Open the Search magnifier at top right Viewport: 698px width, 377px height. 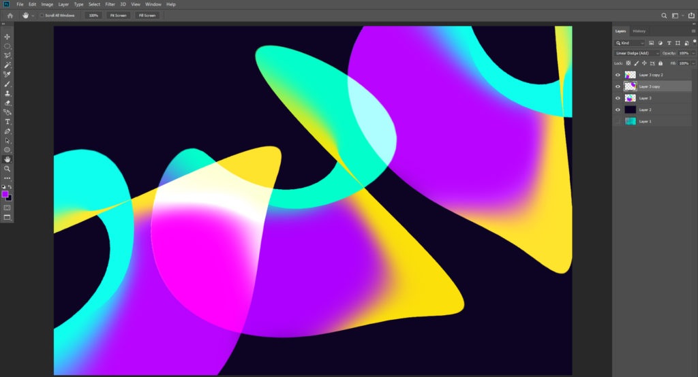pos(664,16)
